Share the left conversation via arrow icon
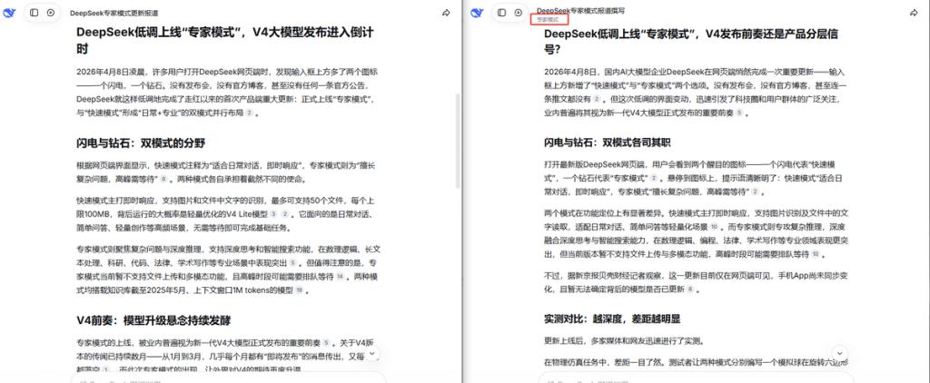This screenshot has width=930, height=383. coord(446,14)
